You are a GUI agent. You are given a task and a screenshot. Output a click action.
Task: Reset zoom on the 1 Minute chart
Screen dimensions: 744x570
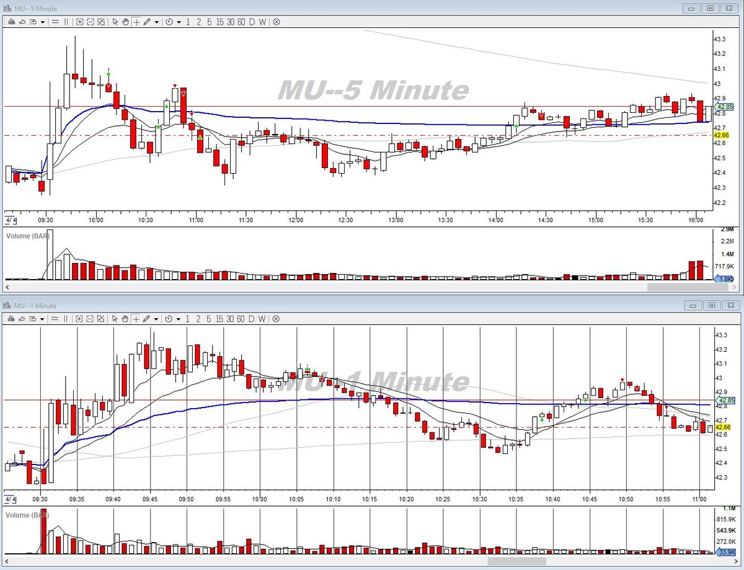pyautogui.click(x=101, y=318)
